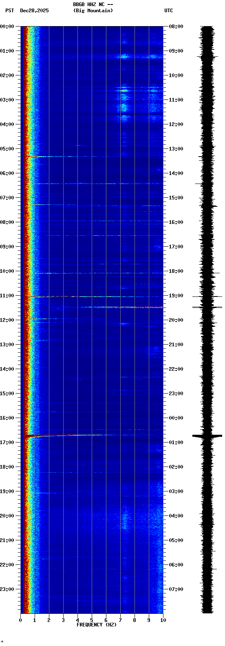
Task: Select the PST timezone label
Action: pos(9,11)
